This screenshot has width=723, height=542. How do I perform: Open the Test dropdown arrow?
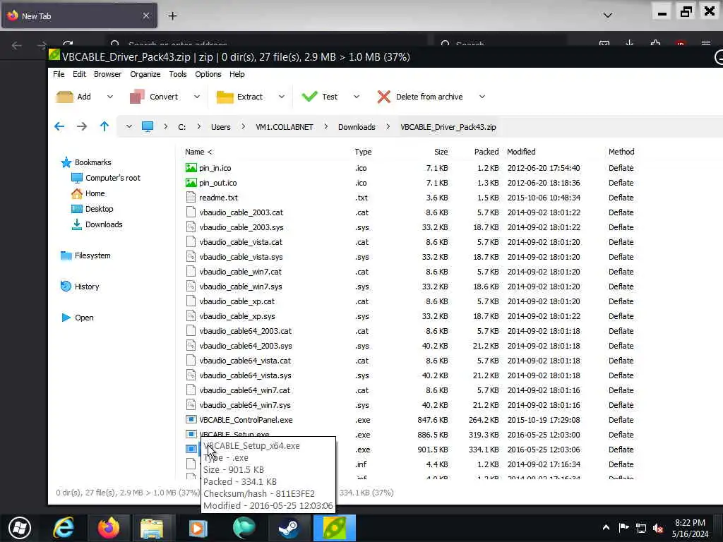click(x=357, y=97)
